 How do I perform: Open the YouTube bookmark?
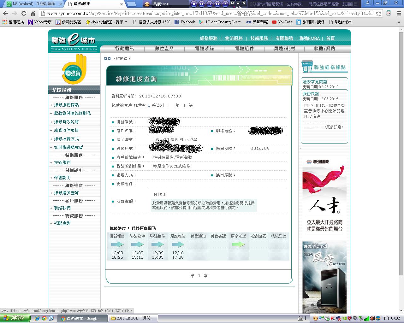point(282,22)
